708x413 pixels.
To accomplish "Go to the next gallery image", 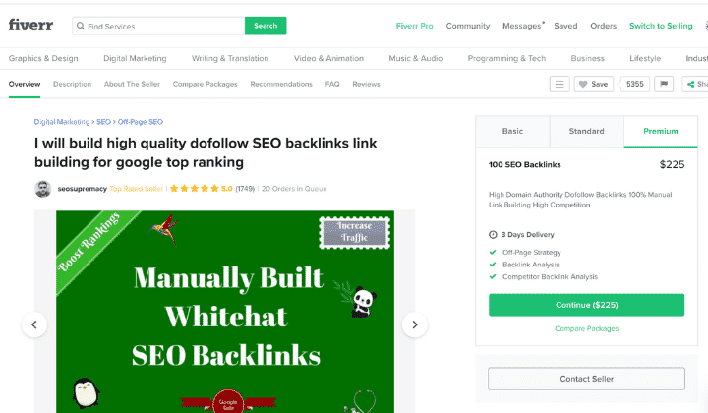I will point(415,324).
